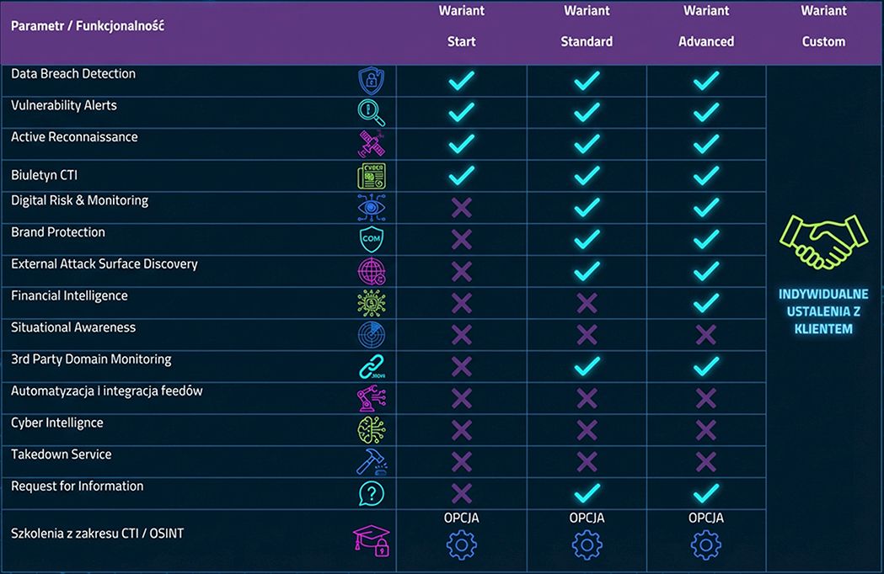Click the graduation cap training icon
This screenshot has height=574, width=884.
tap(371, 540)
